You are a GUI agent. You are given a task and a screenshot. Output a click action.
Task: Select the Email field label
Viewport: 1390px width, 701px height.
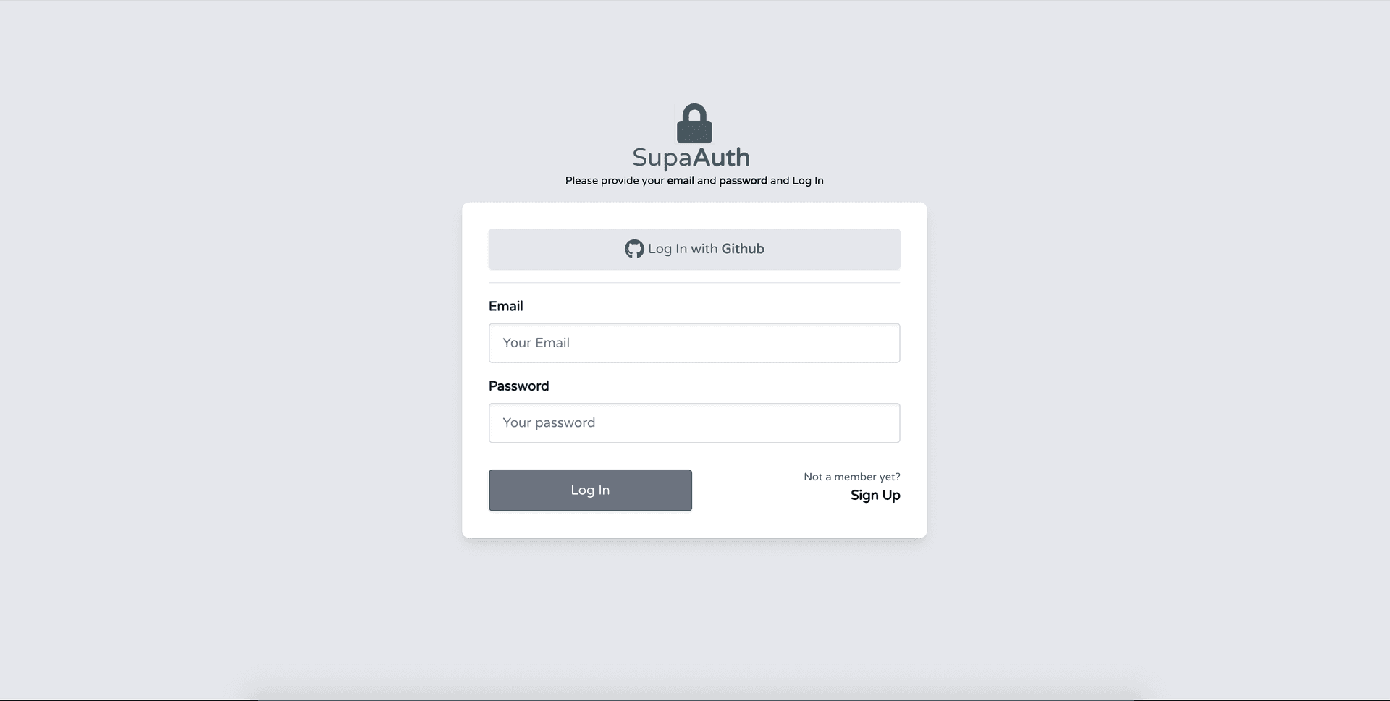pos(505,306)
